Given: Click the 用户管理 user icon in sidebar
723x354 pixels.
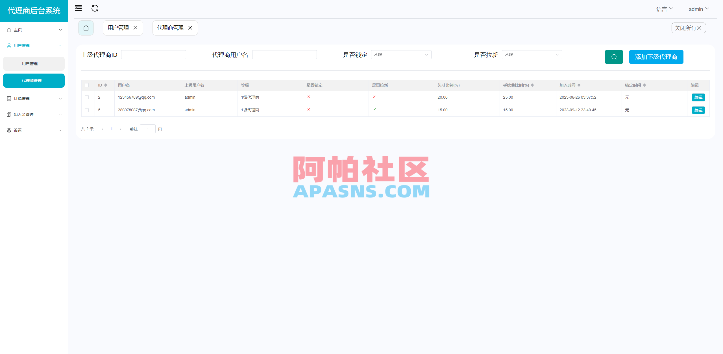Looking at the screenshot, I should [8, 45].
